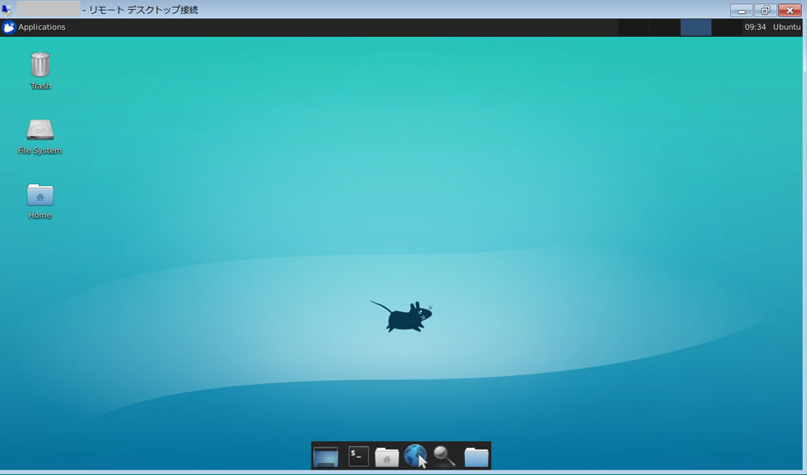Open the Ubuntu user menu in the panel
This screenshot has width=807, height=475.
tap(787, 27)
